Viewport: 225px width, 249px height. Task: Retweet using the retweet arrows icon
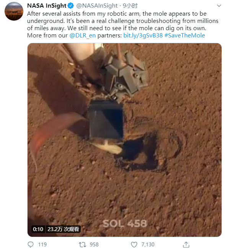pyautogui.click(x=82, y=244)
